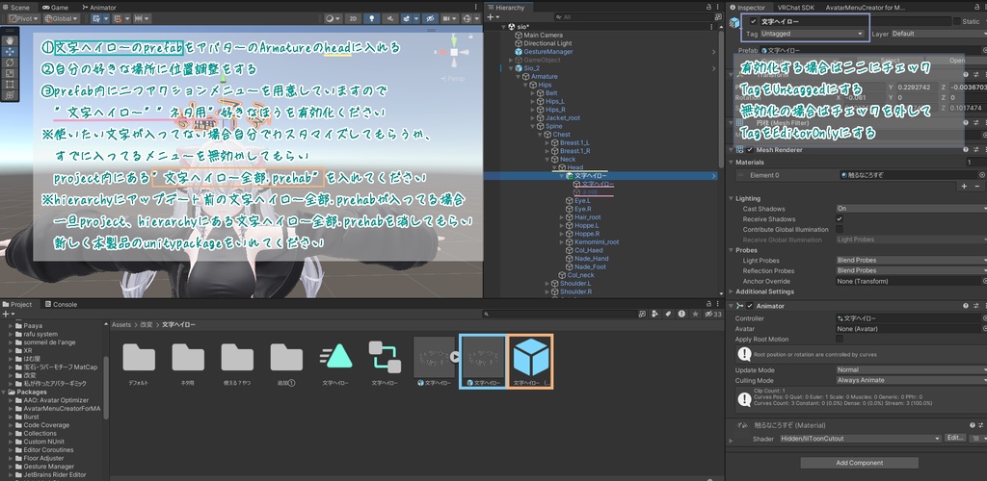Click the 文字ヘイロー全部 prefab cube thumbnail
Viewport: 987px width, 481px height.
[x=530, y=359]
